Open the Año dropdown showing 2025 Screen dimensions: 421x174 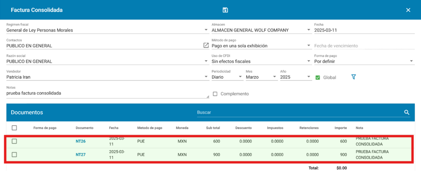pyautogui.click(x=296, y=77)
